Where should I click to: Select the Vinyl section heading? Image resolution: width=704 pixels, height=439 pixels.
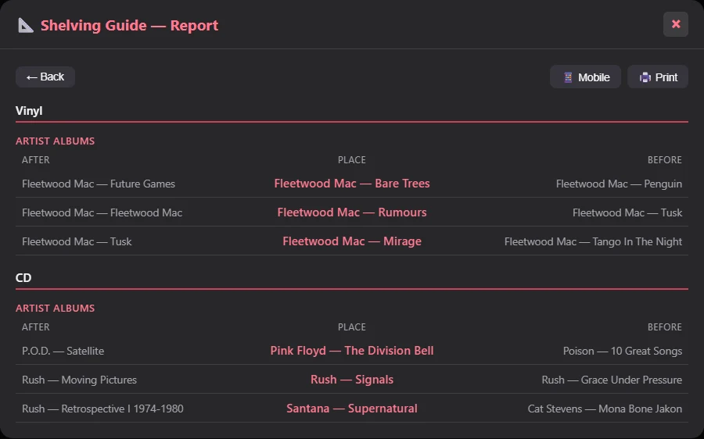point(29,111)
